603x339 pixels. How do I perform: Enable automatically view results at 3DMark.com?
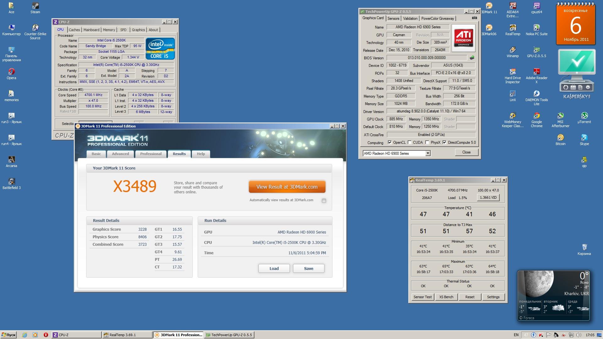coord(324,201)
